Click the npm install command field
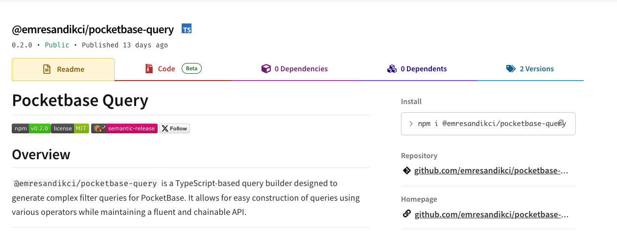 (488, 124)
